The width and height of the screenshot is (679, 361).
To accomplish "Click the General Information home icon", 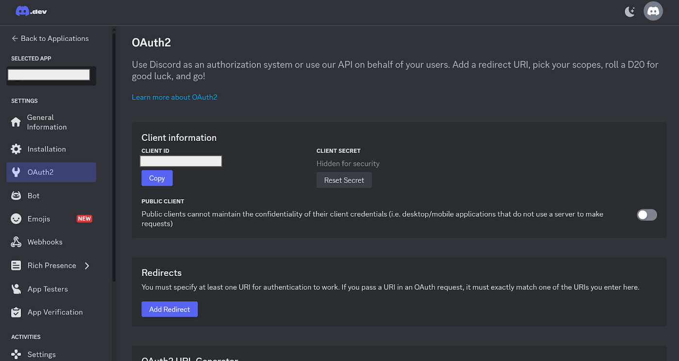I will 16,122.
